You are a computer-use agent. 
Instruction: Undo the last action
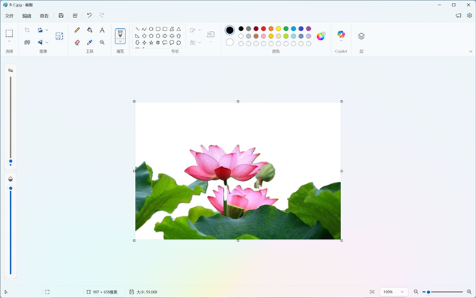89,15
